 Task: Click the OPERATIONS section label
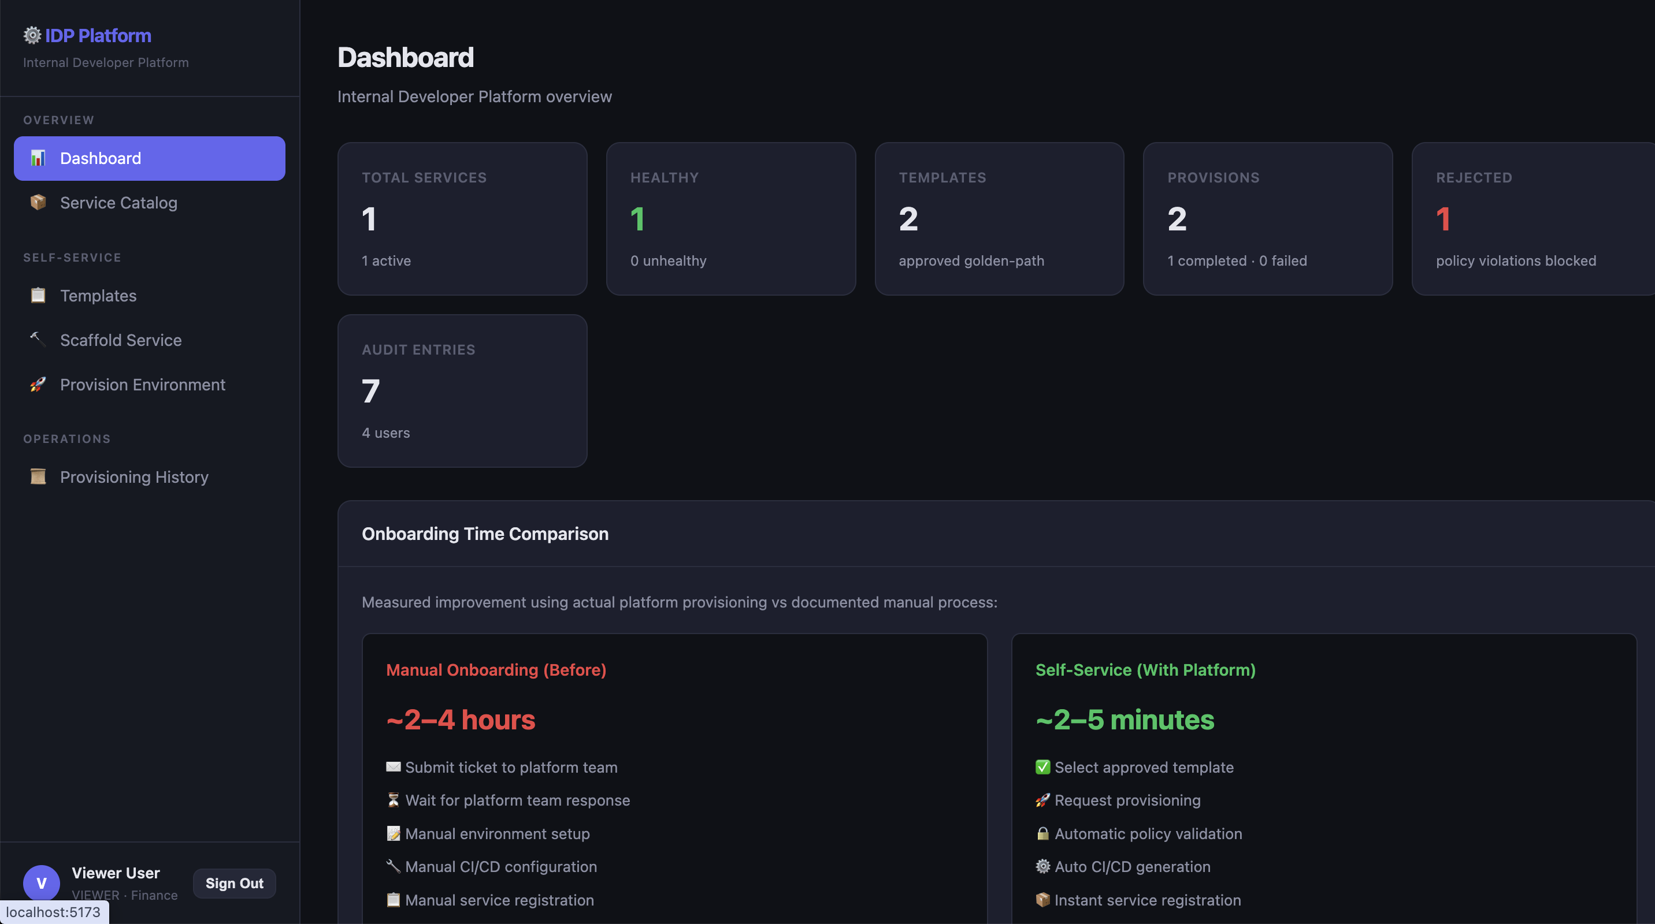[x=68, y=439]
